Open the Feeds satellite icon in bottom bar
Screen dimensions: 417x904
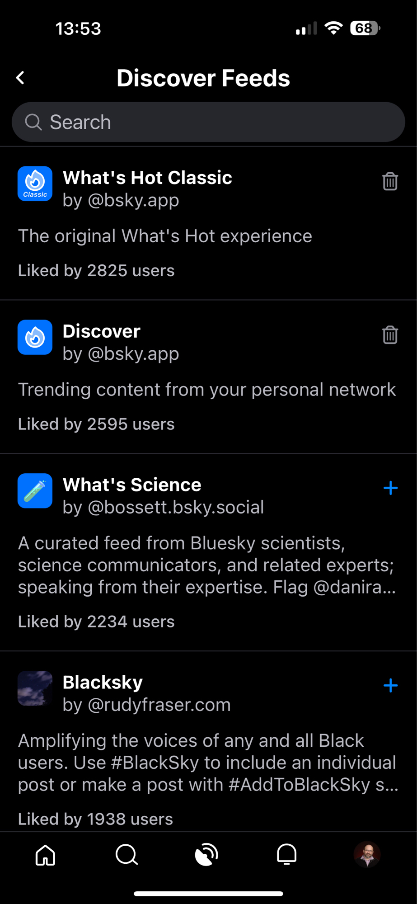[x=206, y=855]
